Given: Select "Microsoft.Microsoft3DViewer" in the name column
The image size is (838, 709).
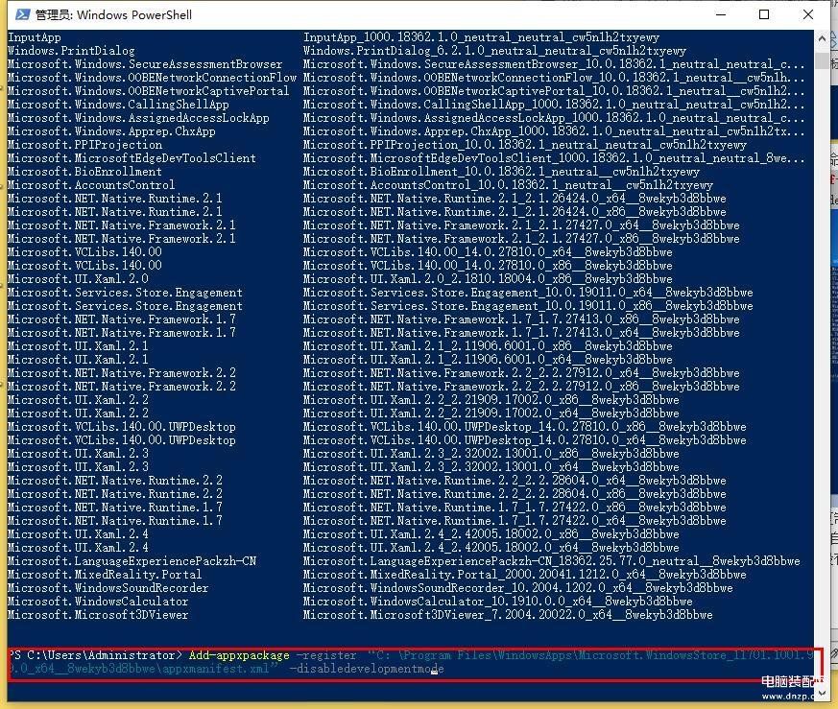Looking at the screenshot, I should click(x=98, y=614).
